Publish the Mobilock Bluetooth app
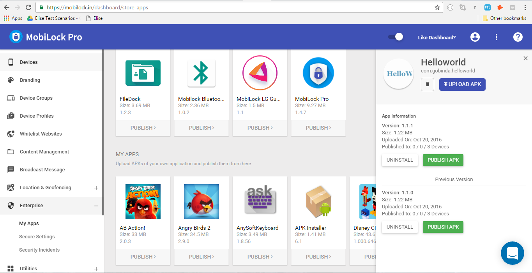 (201, 128)
